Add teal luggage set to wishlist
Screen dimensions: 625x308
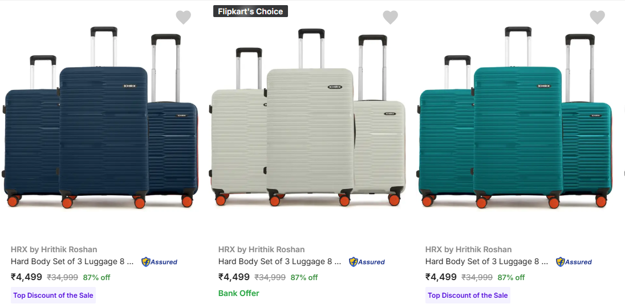click(x=597, y=18)
